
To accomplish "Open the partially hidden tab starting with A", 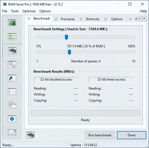I will tap(132, 19).
